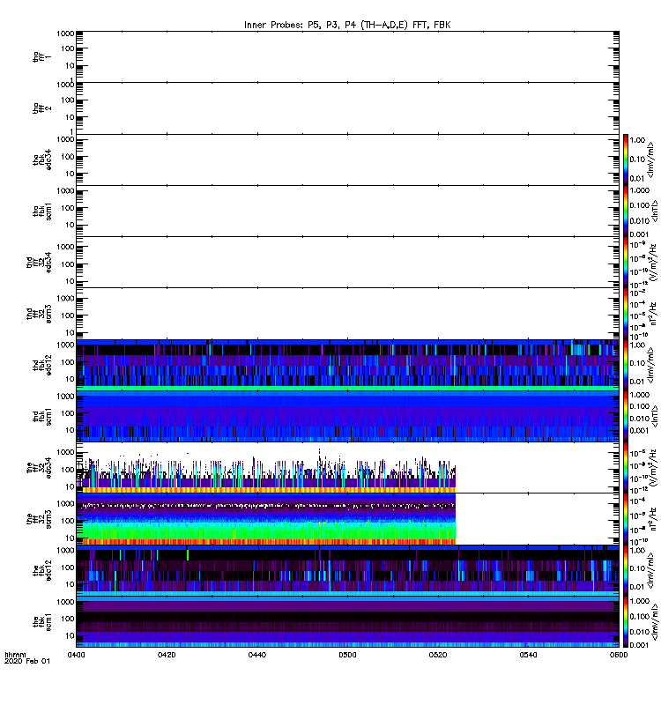Click the color bar beside the the fff scm3 panel
This screenshot has width=661, height=705.
[x=626, y=519]
